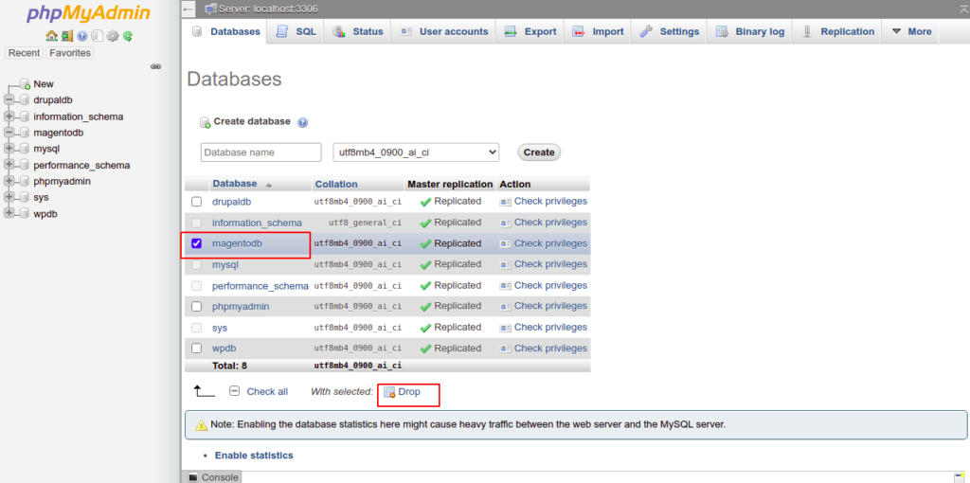Image resolution: width=970 pixels, height=483 pixels.
Task: Open the Export tab
Action: [530, 31]
